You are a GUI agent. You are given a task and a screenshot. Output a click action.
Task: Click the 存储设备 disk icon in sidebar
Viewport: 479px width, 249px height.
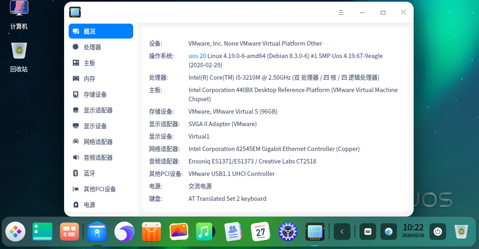[76, 95]
